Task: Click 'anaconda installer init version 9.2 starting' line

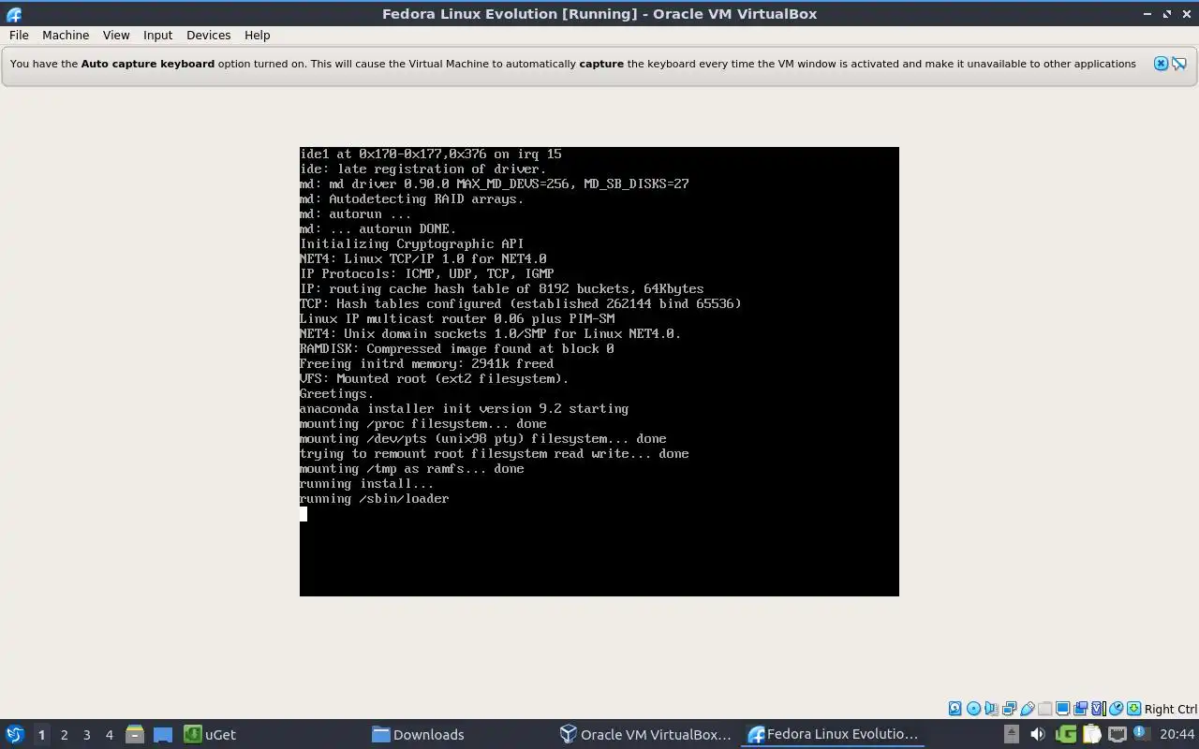Action: click(x=464, y=408)
